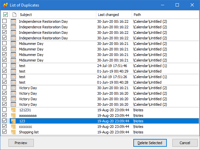
Task: Sort by the Subject column header
Action: [57, 15]
